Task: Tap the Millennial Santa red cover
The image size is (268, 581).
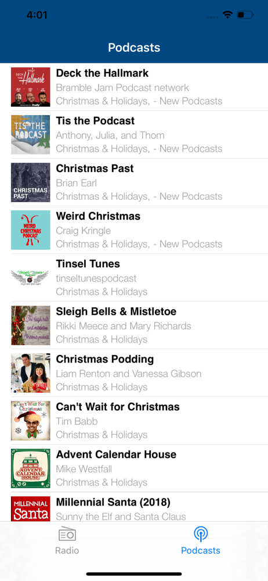Action: coord(30,509)
